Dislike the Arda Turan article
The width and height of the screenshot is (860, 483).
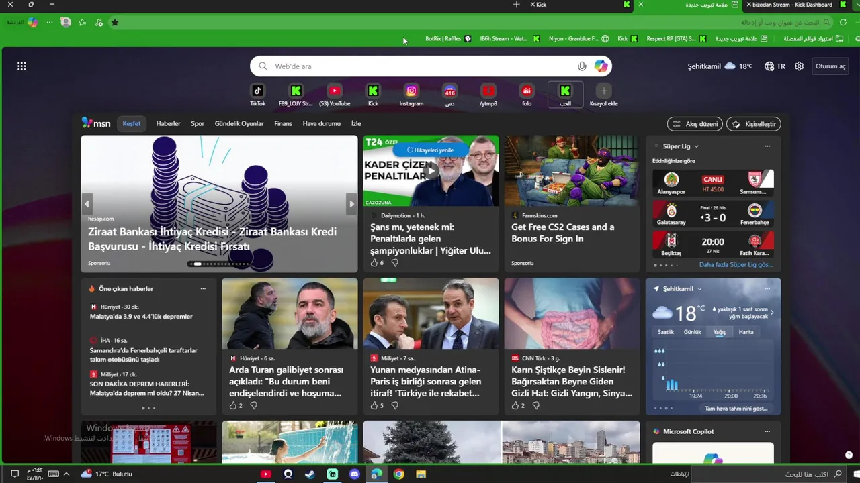pos(254,405)
